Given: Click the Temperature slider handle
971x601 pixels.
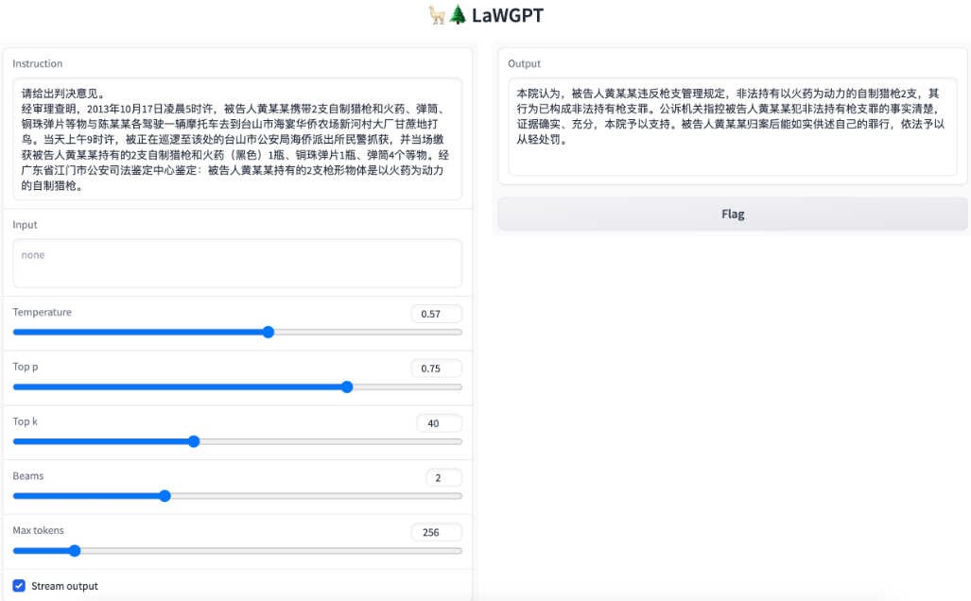Looking at the screenshot, I should [269, 333].
